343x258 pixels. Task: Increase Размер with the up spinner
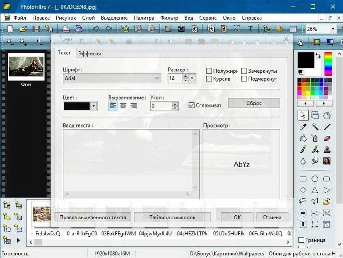185,76
